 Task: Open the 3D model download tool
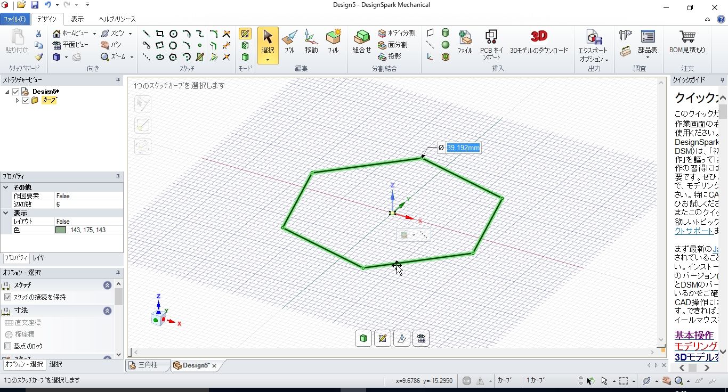538,36
